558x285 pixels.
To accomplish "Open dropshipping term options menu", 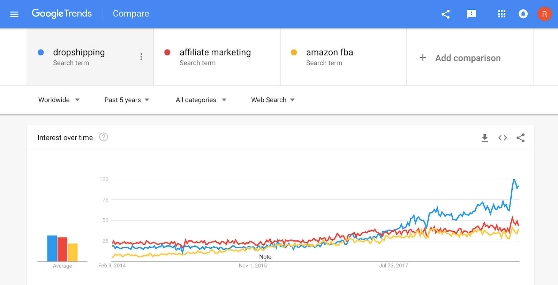I will (141, 57).
